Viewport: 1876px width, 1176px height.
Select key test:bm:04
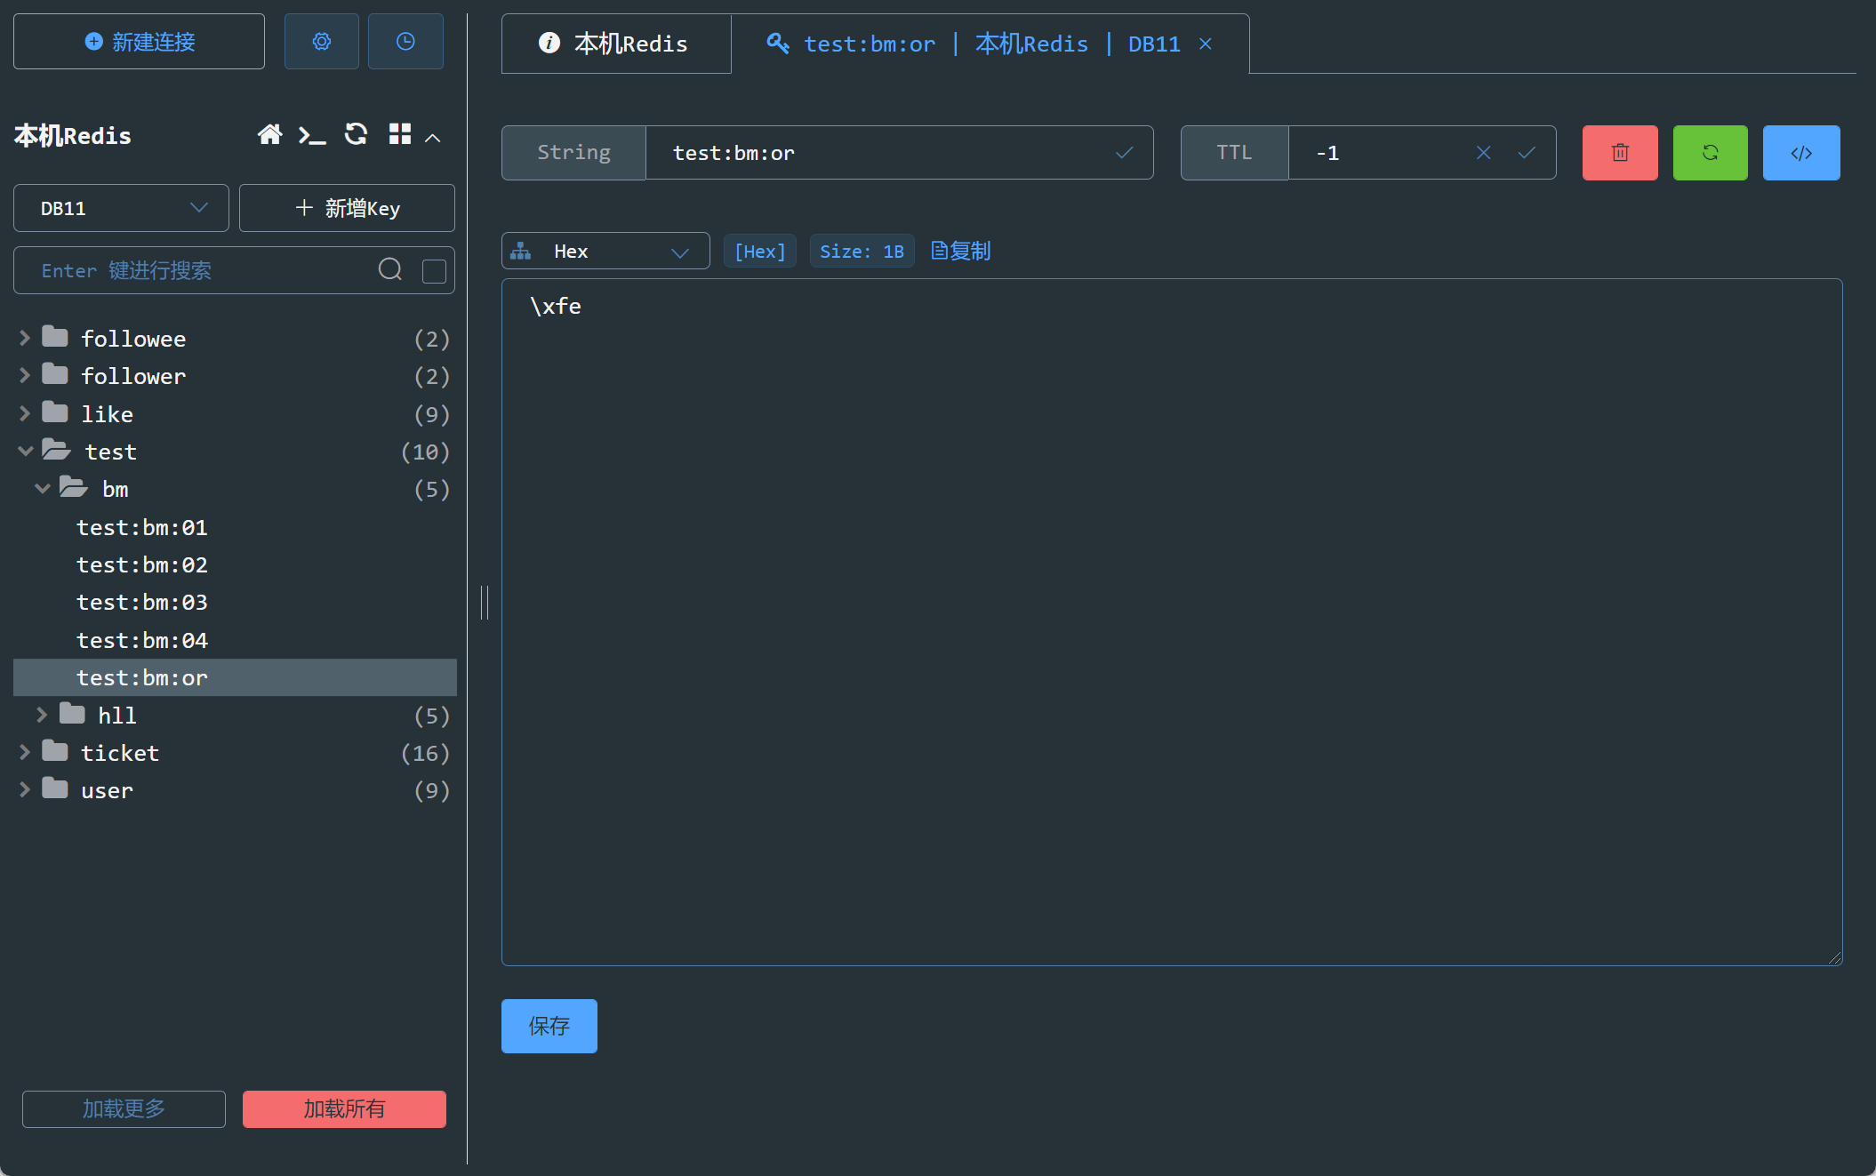(x=235, y=640)
